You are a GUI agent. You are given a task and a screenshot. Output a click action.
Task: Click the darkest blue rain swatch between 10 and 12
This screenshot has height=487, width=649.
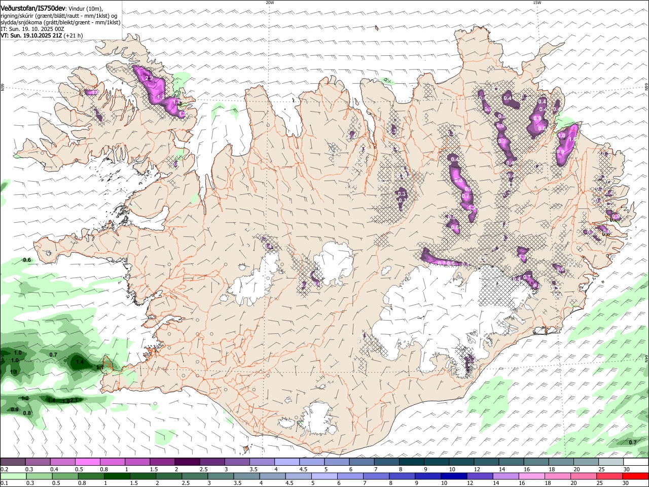tap(454, 476)
